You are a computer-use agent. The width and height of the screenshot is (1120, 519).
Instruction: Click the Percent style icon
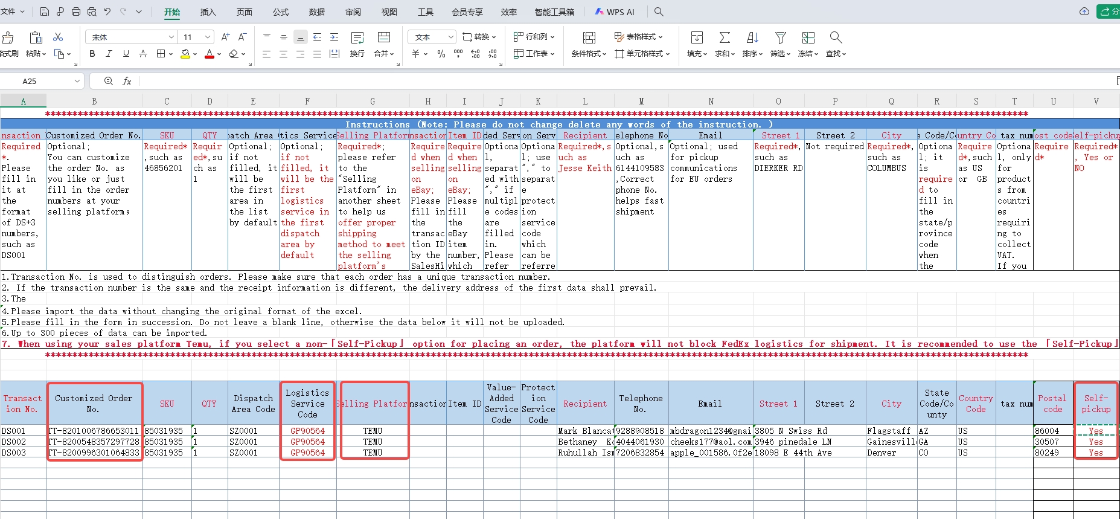point(441,54)
